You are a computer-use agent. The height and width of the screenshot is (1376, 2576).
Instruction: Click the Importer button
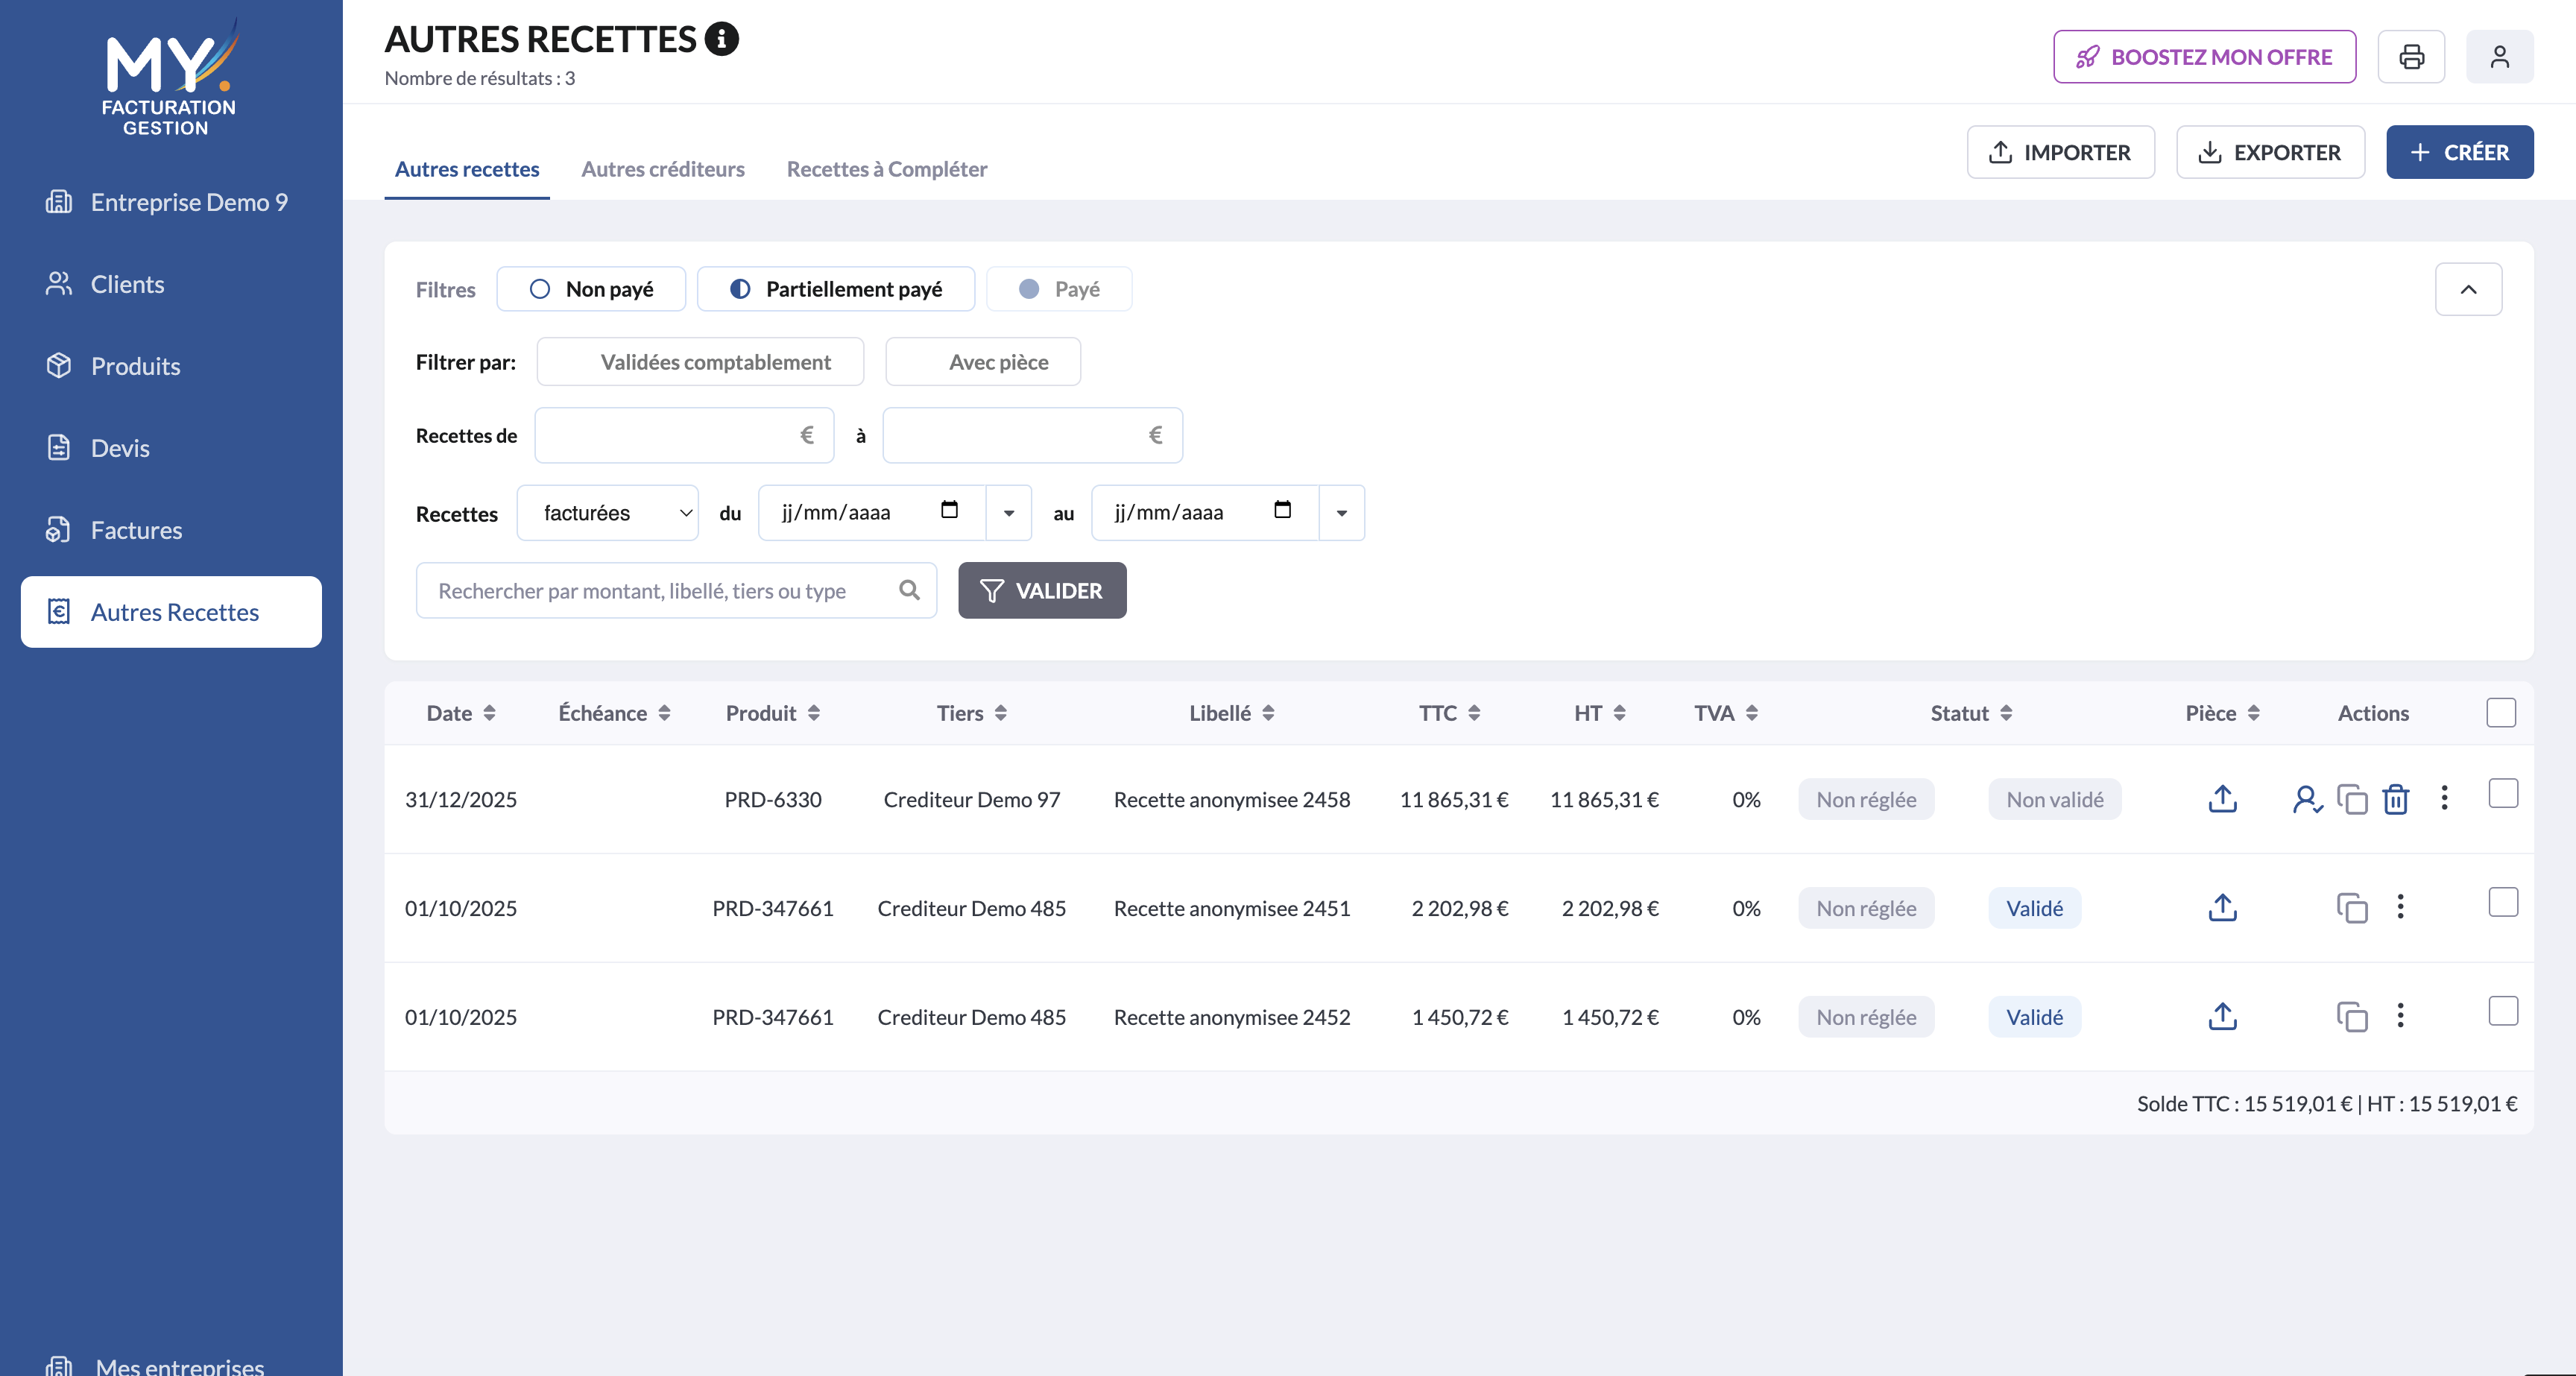click(2060, 152)
